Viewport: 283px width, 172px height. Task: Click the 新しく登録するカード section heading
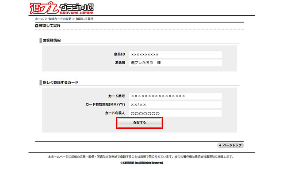click(61, 82)
